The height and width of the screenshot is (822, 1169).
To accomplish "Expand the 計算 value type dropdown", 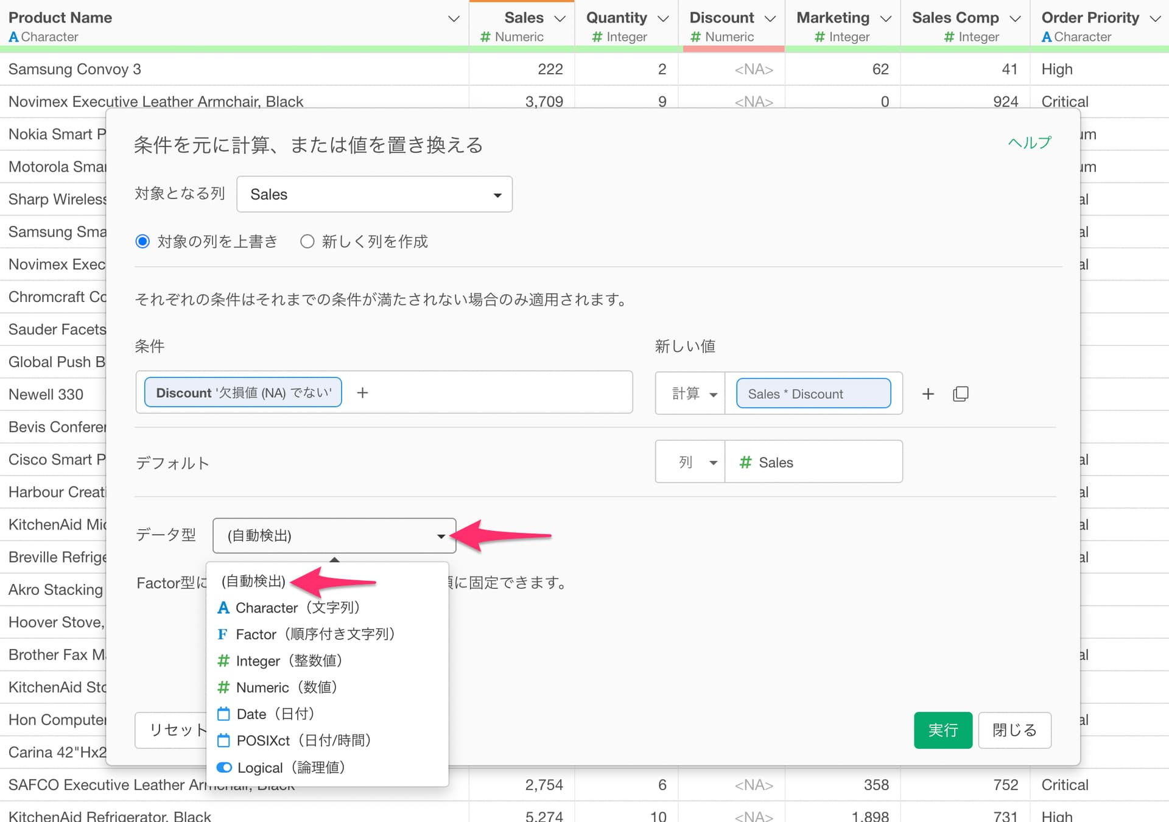I will (690, 394).
